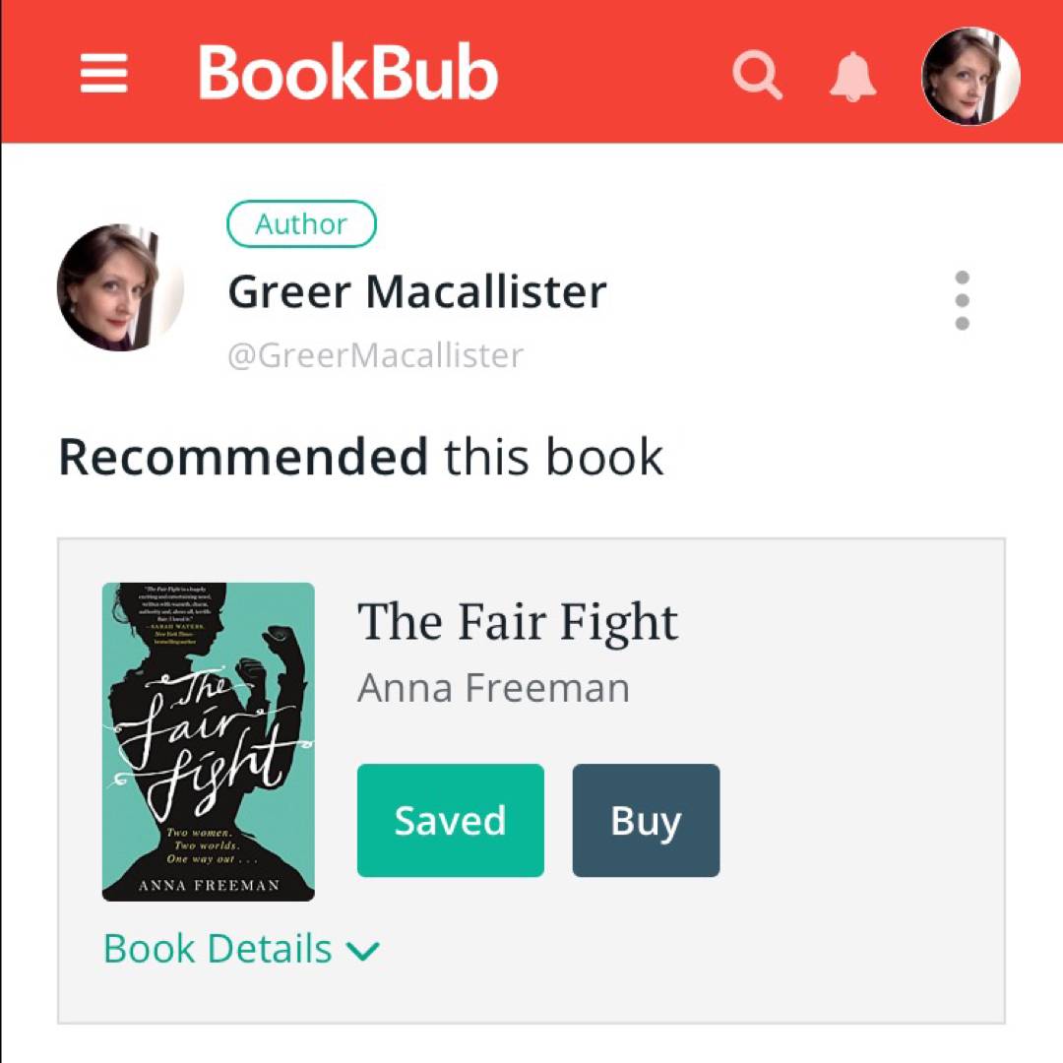Open The Fair Fight title link
The width and height of the screenshot is (1063, 1063).
tap(518, 622)
